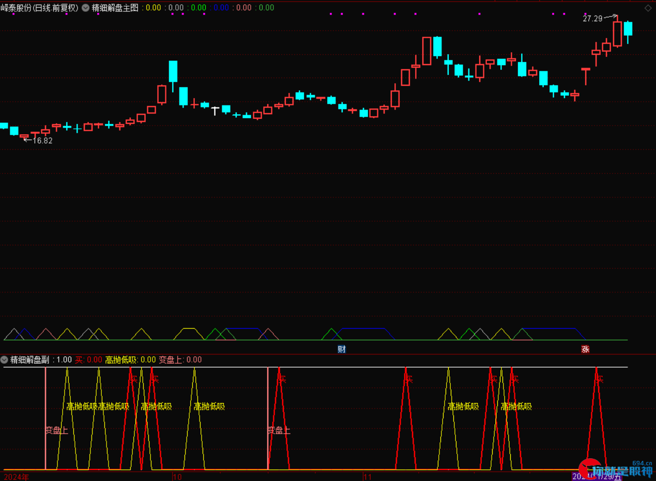
Task: Click the white T-shaped candlestick
Action: point(215,111)
